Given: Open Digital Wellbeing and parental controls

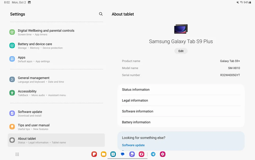Looking at the screenshot, I should tap(56, 32).
